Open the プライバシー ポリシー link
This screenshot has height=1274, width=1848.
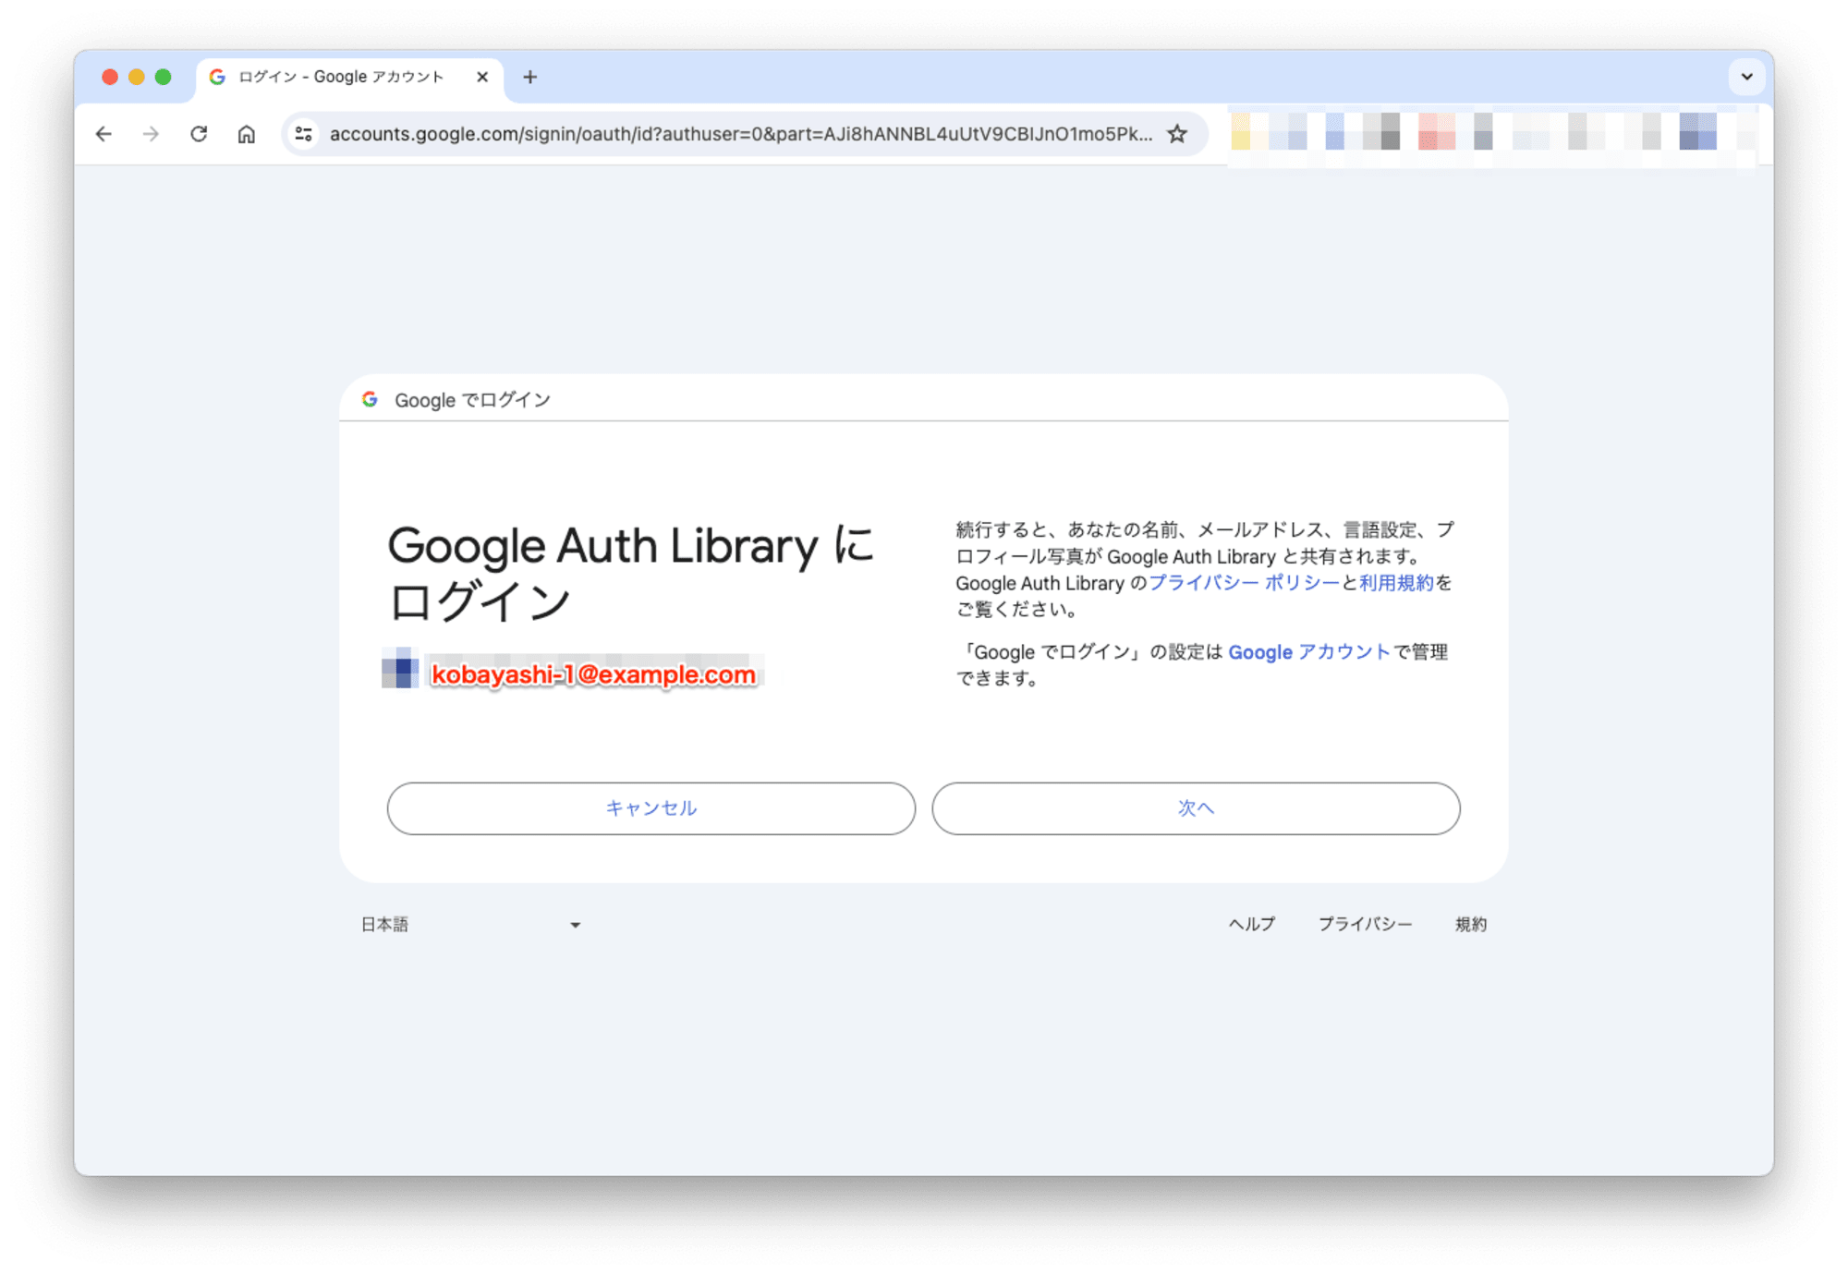[x=1244, y=583]
